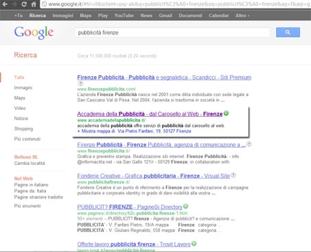The height and width of the screenshot is (252, 311).
Task: Open the +Tu item in top bar
Action: (19, 16)
